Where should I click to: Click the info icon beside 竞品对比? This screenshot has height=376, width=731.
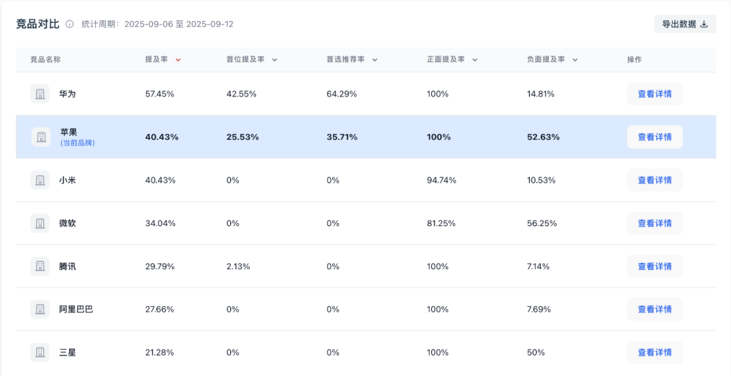(70, 24)
